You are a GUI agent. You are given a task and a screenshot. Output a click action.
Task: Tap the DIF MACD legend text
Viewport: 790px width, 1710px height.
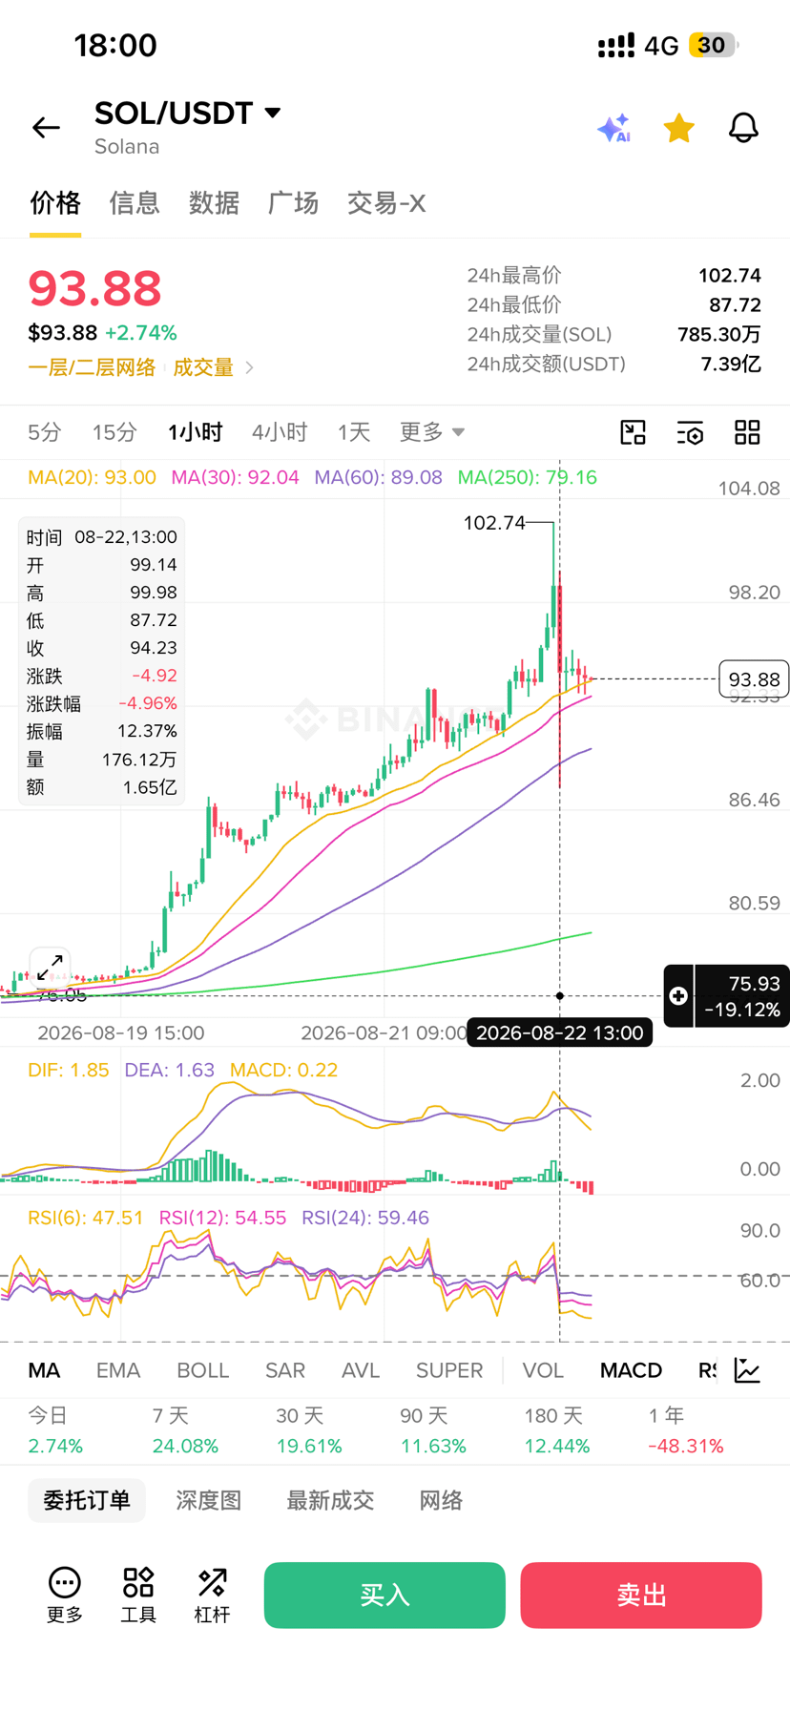click(x=68, y=1070)
